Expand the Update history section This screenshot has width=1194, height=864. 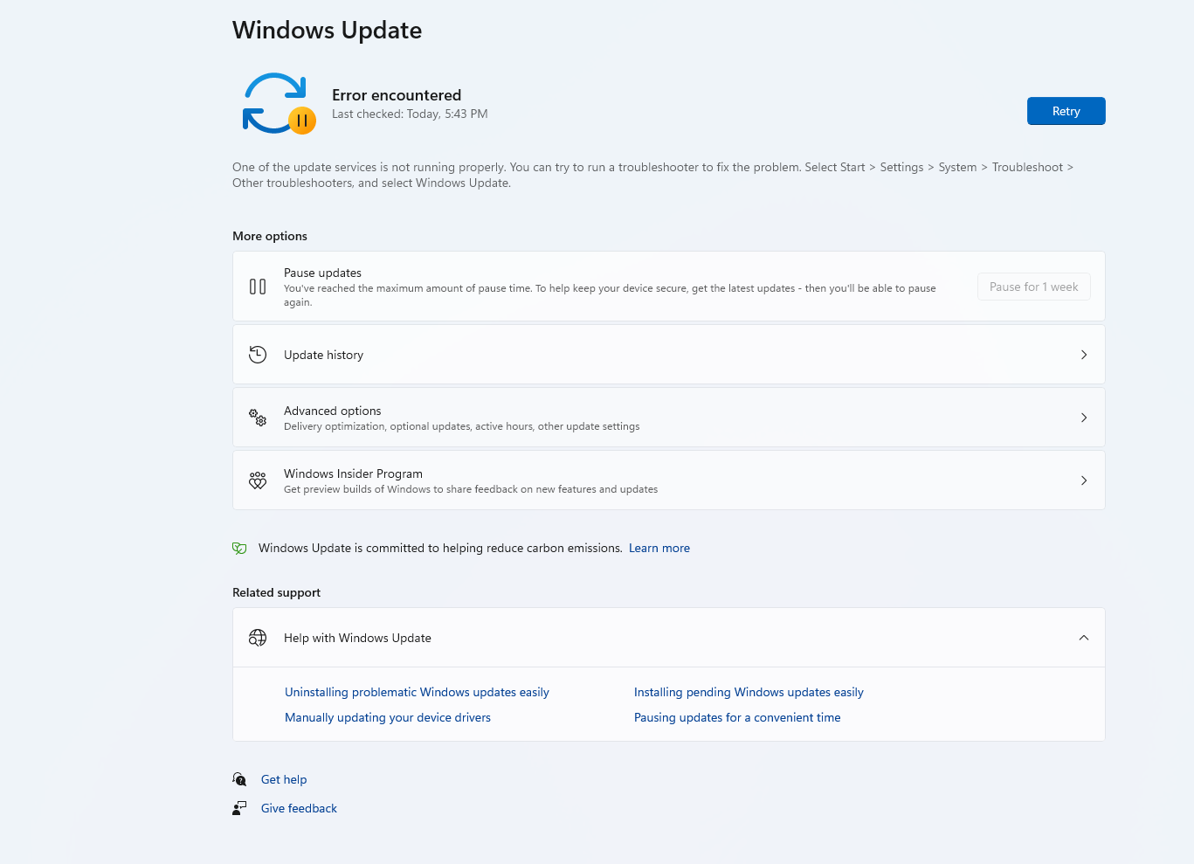point(1084,355)
